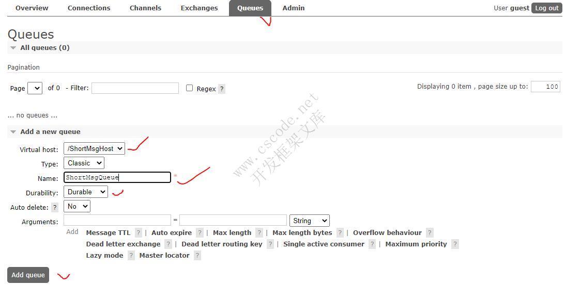The image size is (566, 285).
Task: Open the queue Type dropdown
Action: [84, 163]
